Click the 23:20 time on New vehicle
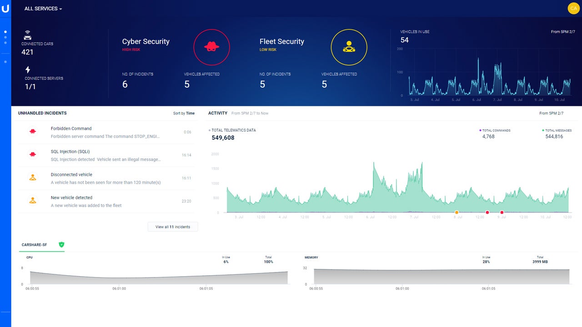582x327 pixels. 186,201
